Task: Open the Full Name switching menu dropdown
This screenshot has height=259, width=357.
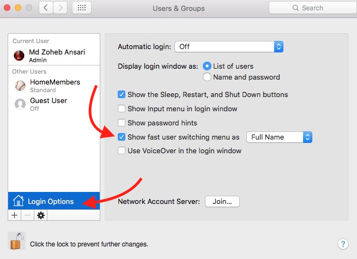Action: point(279,137)
